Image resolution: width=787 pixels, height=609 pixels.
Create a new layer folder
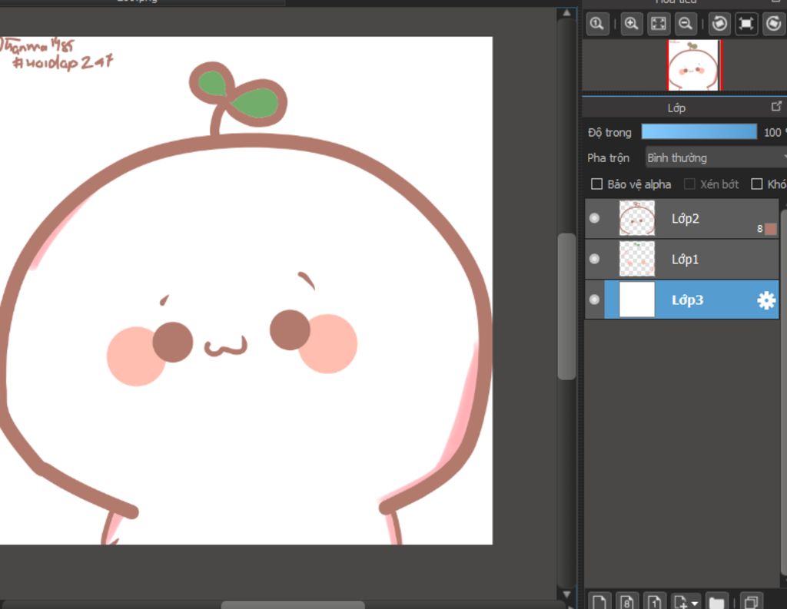717,601
